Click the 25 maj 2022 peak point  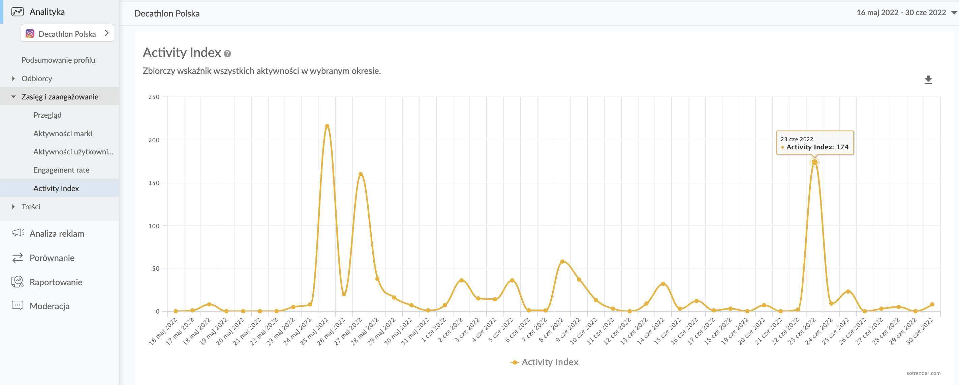(x=327, y=126)
